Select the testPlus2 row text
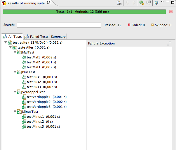 tap(42, 82)
